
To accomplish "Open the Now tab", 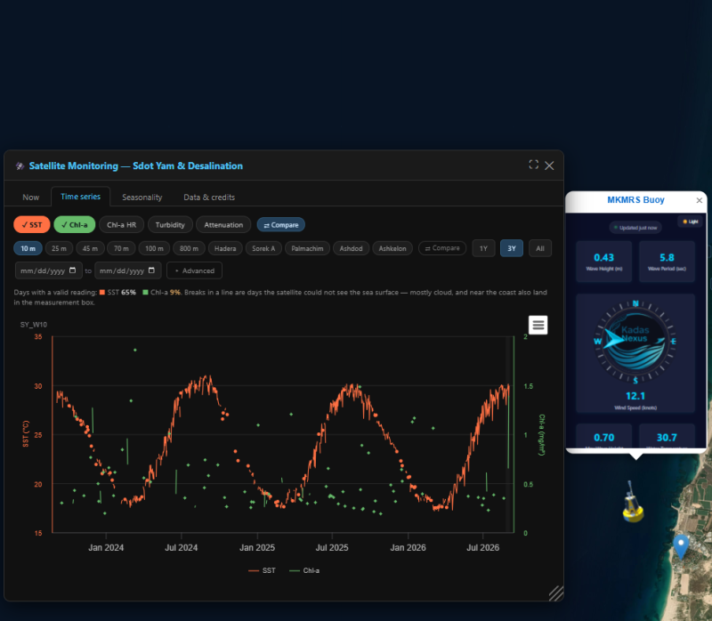I will [31, 197].
